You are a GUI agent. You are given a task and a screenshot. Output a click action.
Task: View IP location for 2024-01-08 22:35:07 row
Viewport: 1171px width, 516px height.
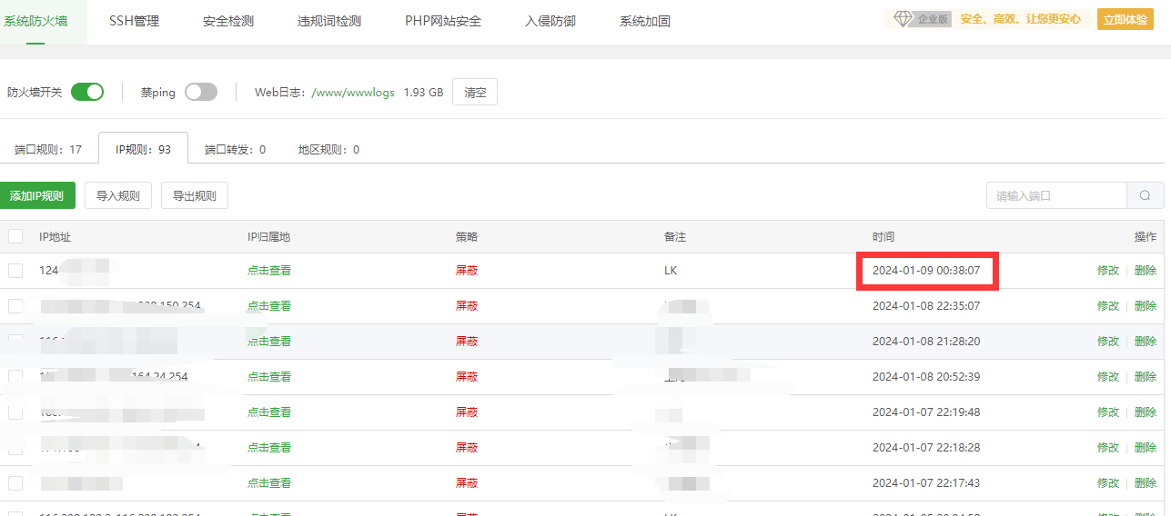(x=269, y=306)
